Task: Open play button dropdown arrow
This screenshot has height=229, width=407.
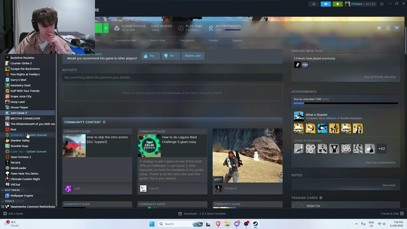Action: (106, 28)
